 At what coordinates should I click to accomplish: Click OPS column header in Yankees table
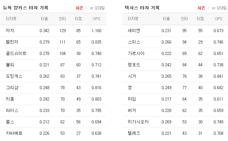pos(96,19)
